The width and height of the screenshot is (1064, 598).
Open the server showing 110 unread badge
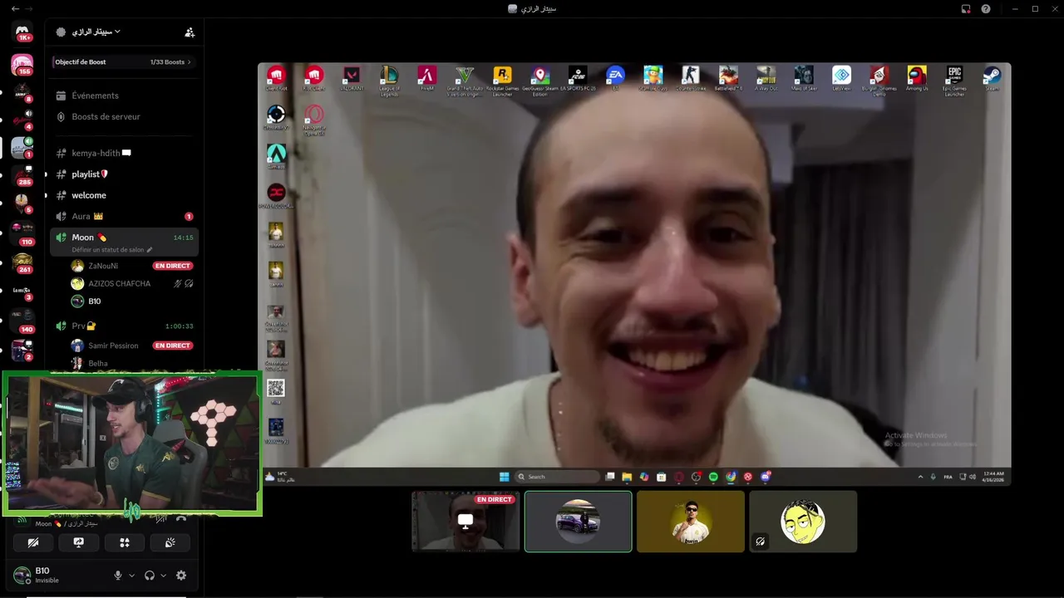22,233
